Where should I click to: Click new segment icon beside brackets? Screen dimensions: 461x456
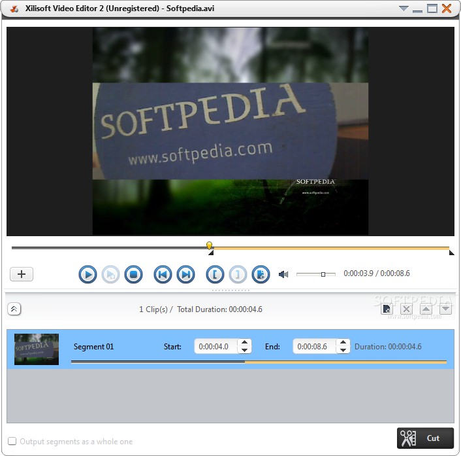tap(261, 275)
